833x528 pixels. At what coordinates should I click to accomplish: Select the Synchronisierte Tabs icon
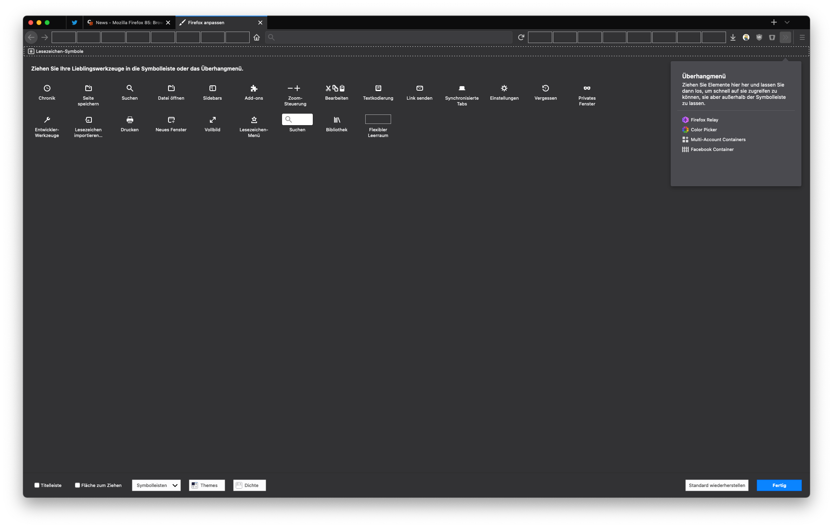coord(462,88)
